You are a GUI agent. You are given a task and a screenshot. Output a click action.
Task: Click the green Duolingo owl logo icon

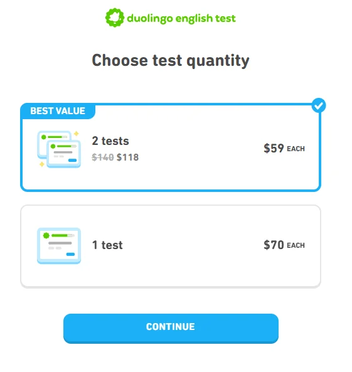[115, 18]
